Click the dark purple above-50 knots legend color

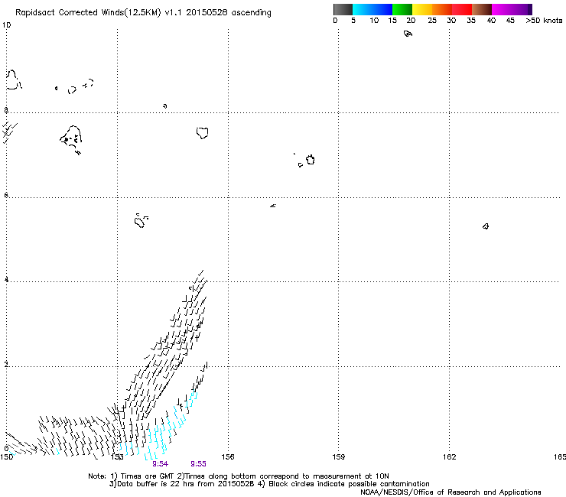point(530,9)
